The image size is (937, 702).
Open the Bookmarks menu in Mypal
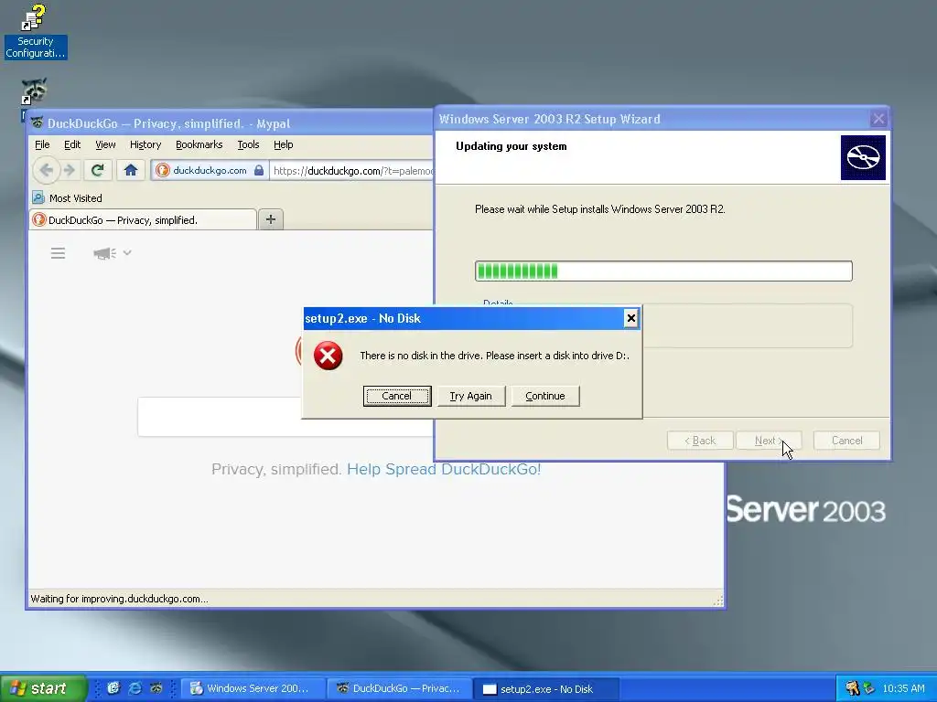point(199,144)
